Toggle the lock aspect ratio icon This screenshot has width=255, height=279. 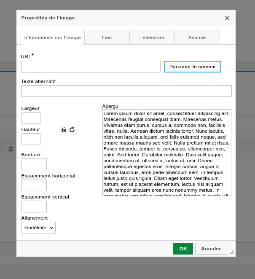(x=64, y=130)
